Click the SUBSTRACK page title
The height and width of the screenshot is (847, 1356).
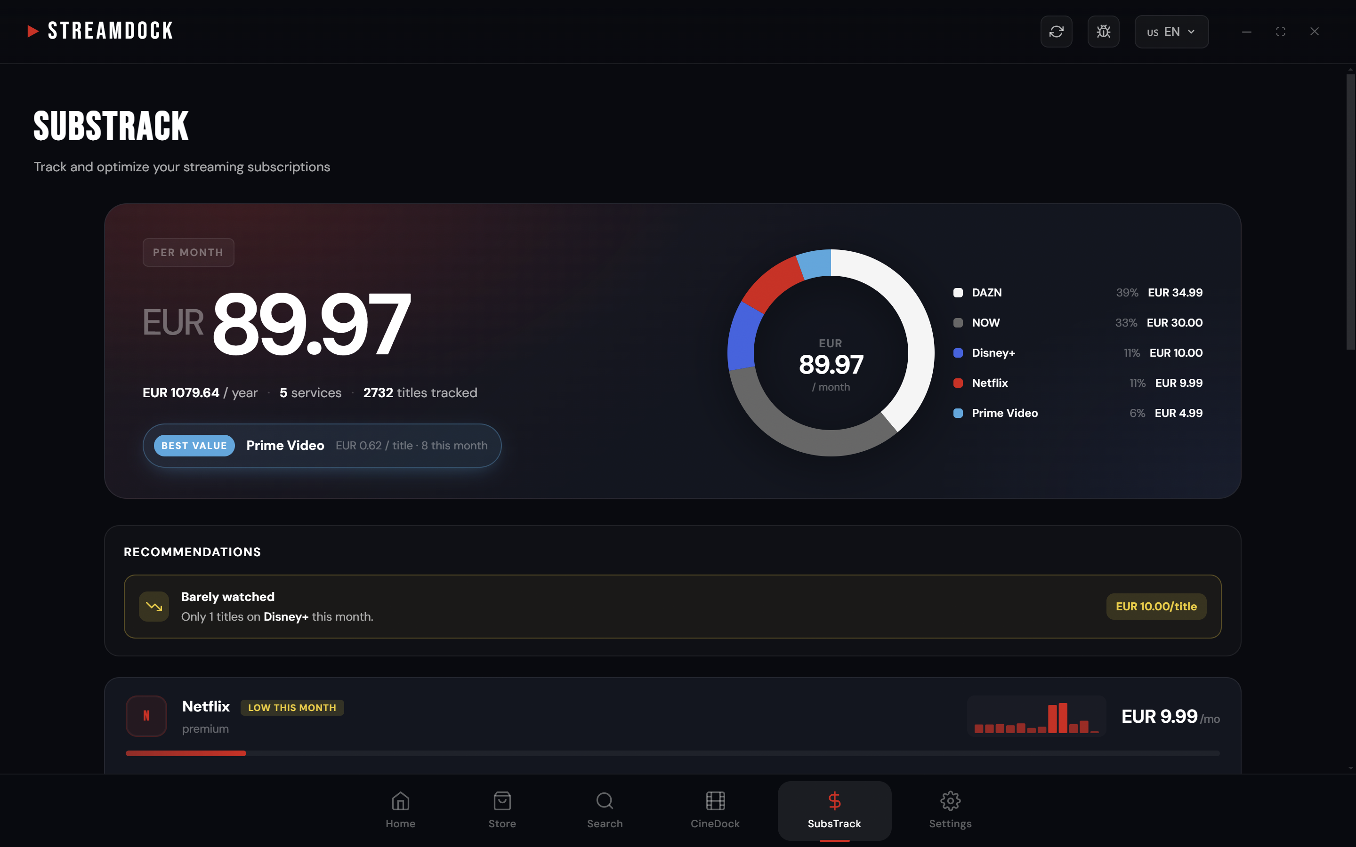111,126
